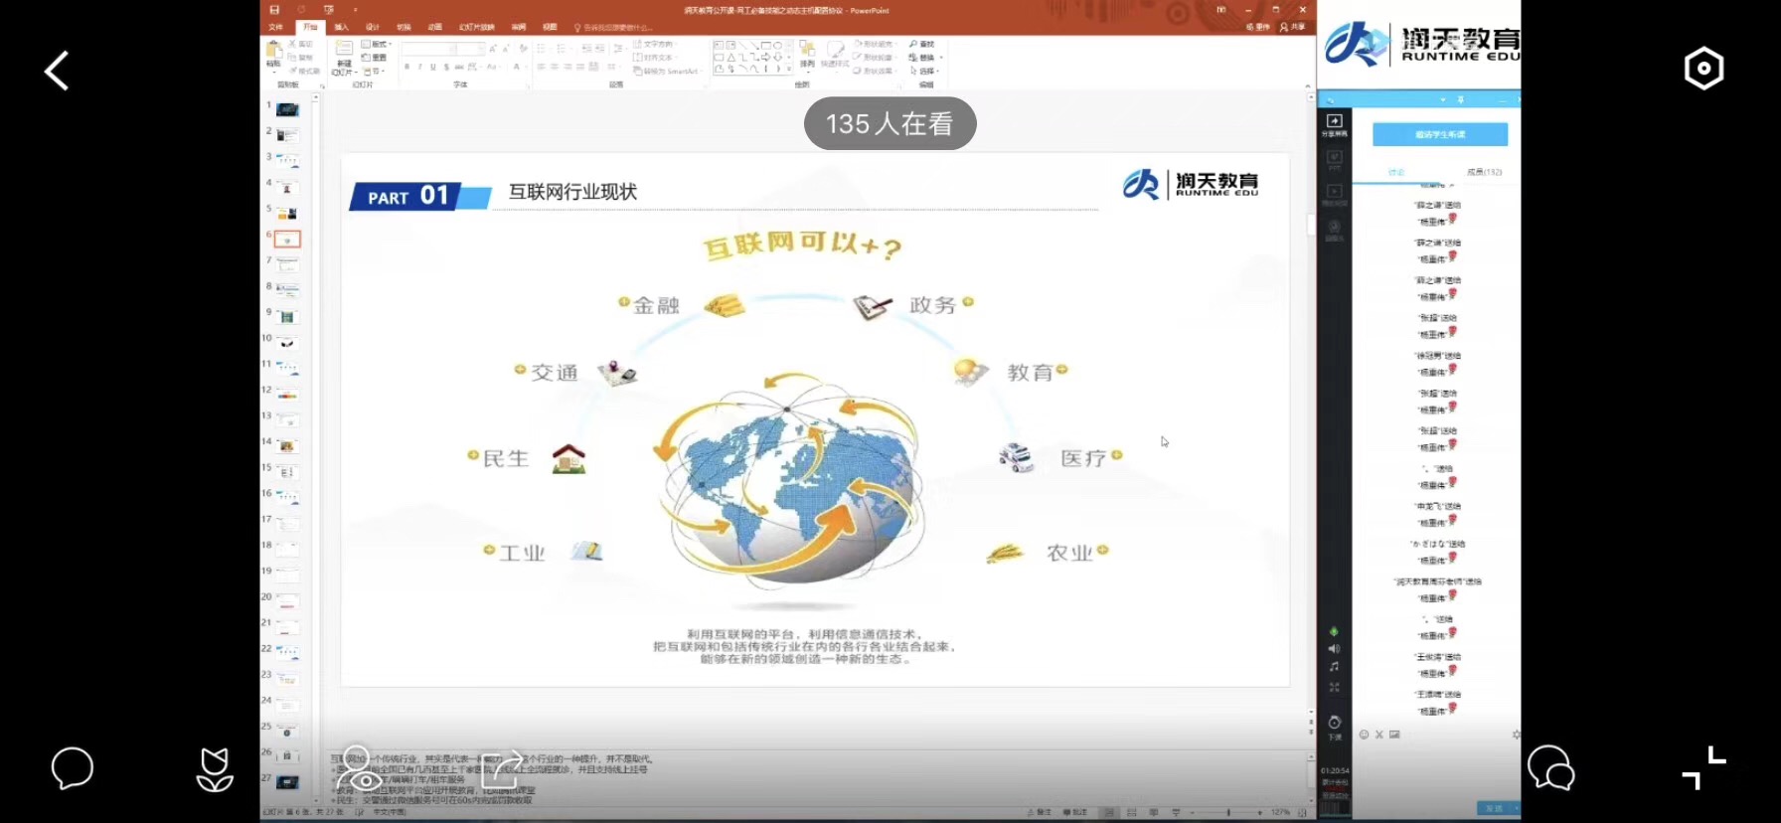Click the share screen icon in sidebar
This screenshot has width=1781, height=823.
(1334, 124)
